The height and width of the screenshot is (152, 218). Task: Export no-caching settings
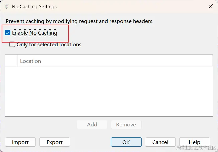coord(55,142)
